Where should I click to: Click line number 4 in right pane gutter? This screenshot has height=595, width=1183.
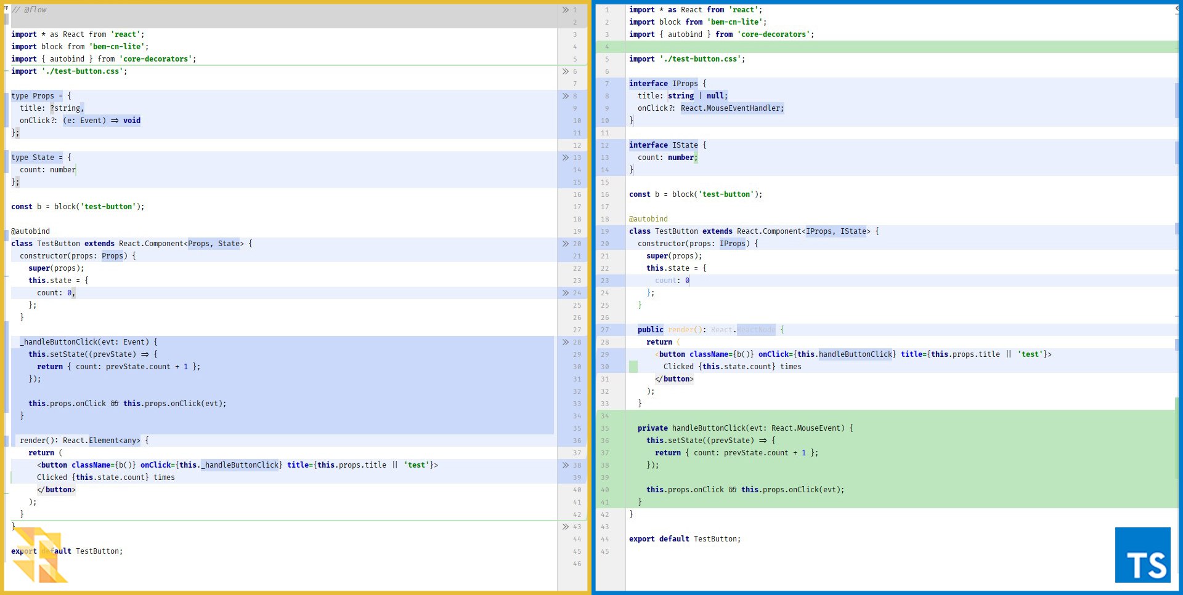(607, 47)
